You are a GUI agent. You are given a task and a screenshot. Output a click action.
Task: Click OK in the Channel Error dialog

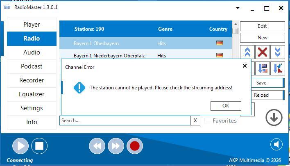pyautogui.click(x=225, y=106)
